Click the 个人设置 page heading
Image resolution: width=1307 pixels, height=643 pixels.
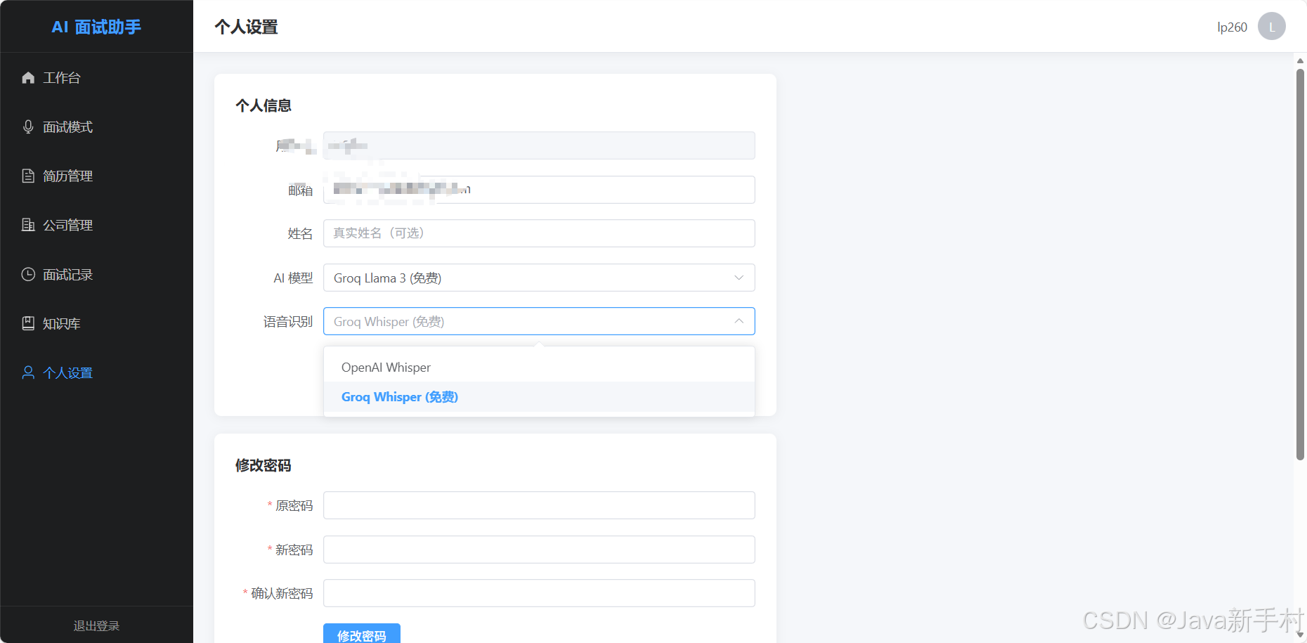246,27
